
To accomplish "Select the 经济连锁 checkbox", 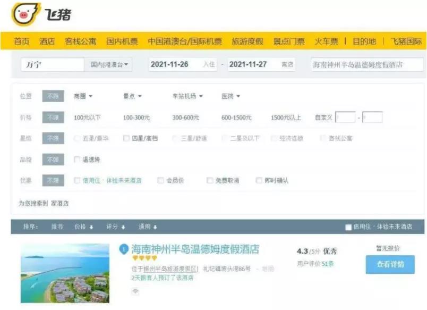I will (274, 138).
